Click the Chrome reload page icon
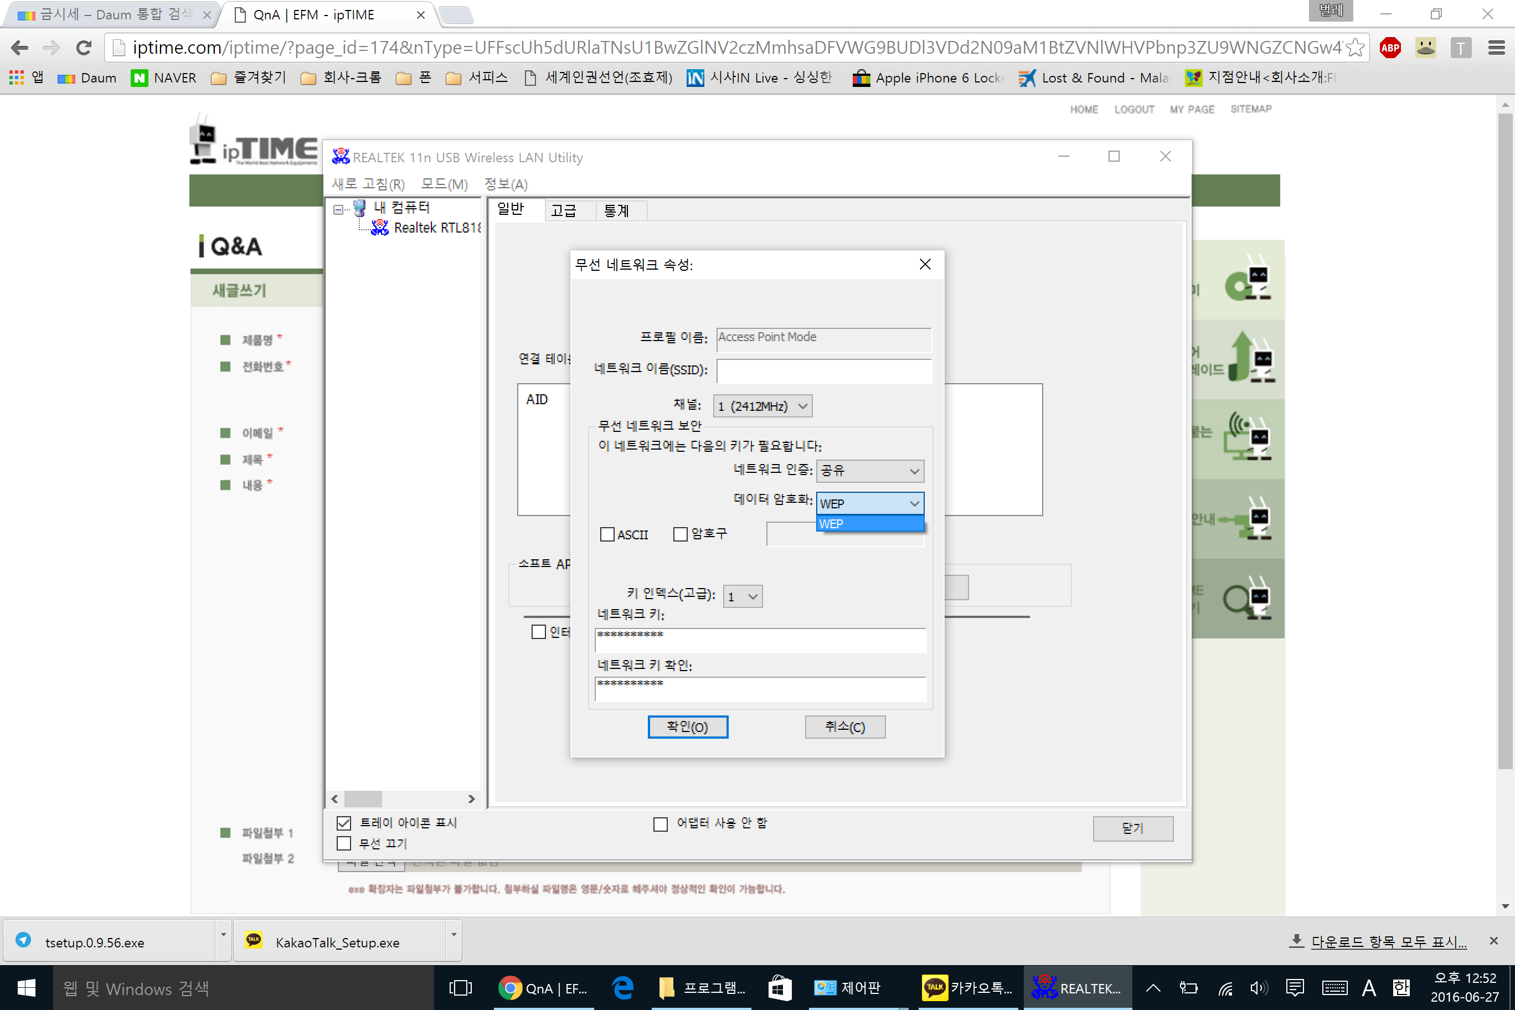Screen dimensions: 1515x1010 click(x=84, y=48)
